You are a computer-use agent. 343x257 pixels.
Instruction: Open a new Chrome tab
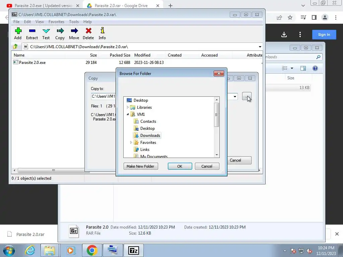point(170,6)
